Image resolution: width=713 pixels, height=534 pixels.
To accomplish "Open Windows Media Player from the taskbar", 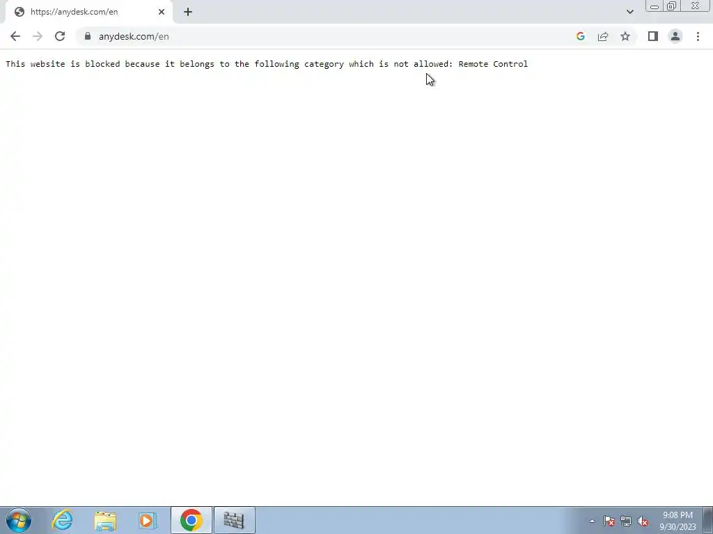I will pyautogui.click(x=148, y=520).
